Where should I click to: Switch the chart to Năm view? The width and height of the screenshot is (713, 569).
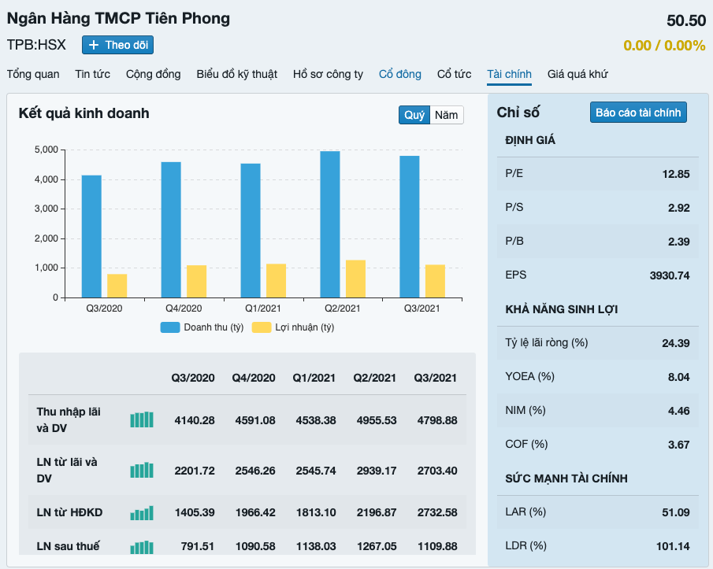[446, 113]
